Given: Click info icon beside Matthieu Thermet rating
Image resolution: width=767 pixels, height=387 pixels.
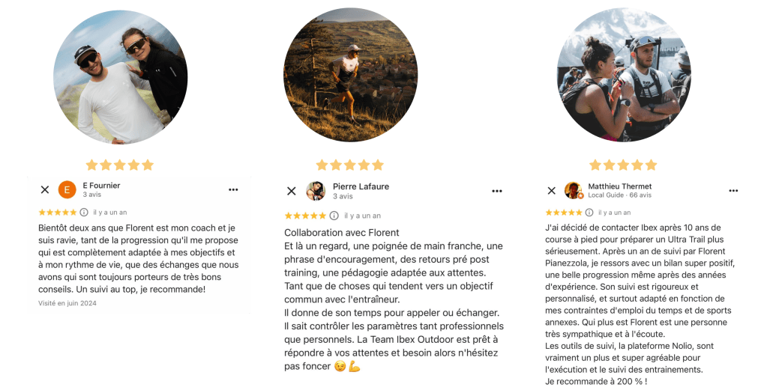Looking at the screenshot, I should coord(589,212).
